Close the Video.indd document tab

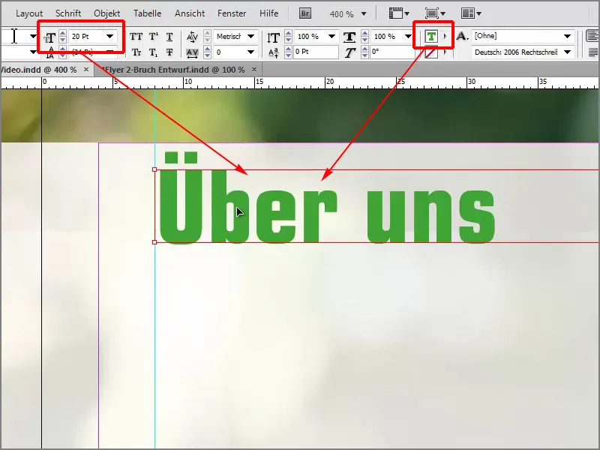tap(86, 69)
